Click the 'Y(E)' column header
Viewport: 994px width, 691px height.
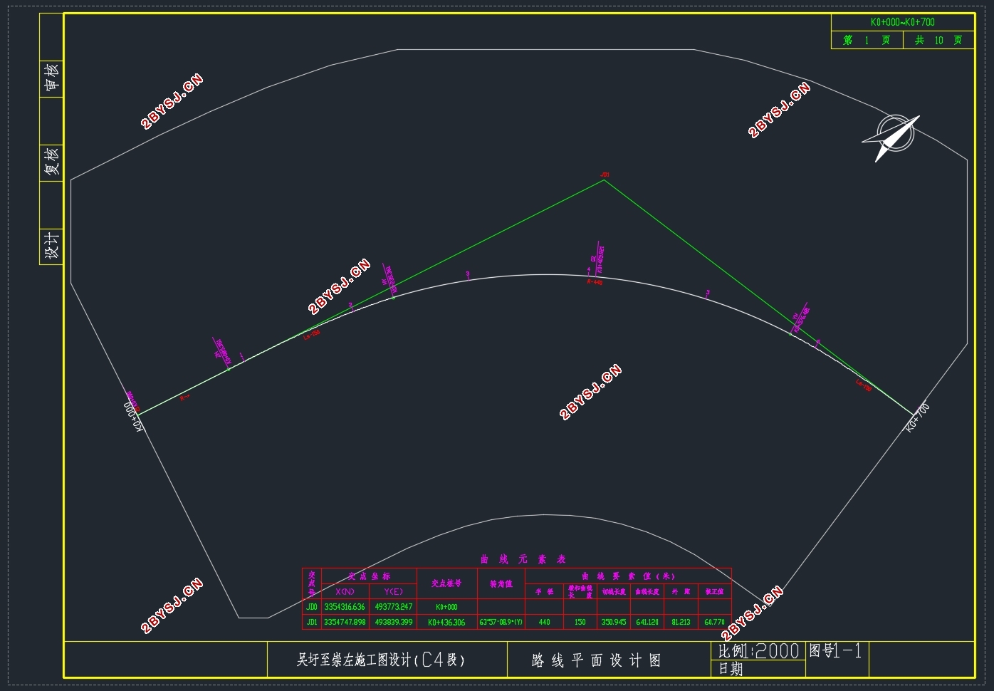393,592
